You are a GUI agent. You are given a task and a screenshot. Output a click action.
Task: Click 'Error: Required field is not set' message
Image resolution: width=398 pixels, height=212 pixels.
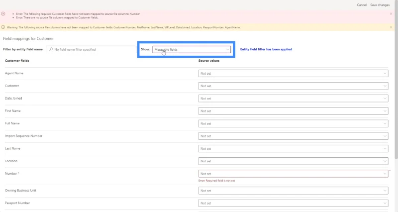[x=216, y=181]
